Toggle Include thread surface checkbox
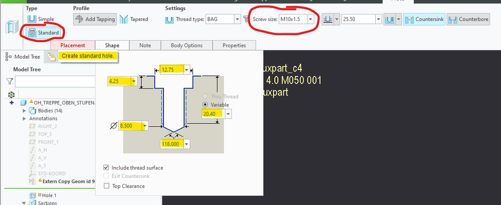The width and height of the screenshot is (501, 205). pyautogui.click(x=106, y=167)
